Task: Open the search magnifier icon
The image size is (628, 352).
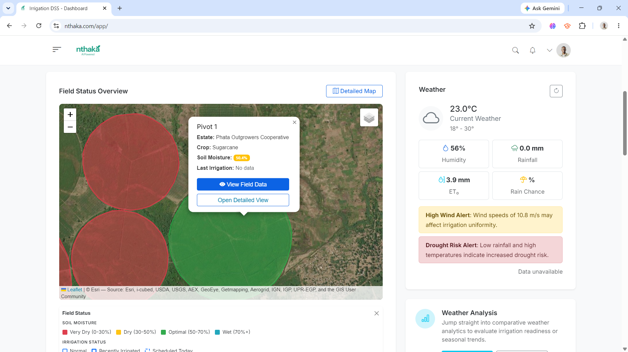Action: coord(515,50)
